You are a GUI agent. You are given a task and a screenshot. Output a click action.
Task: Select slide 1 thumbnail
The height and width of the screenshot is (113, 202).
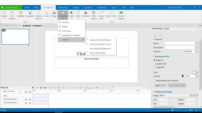15,37
